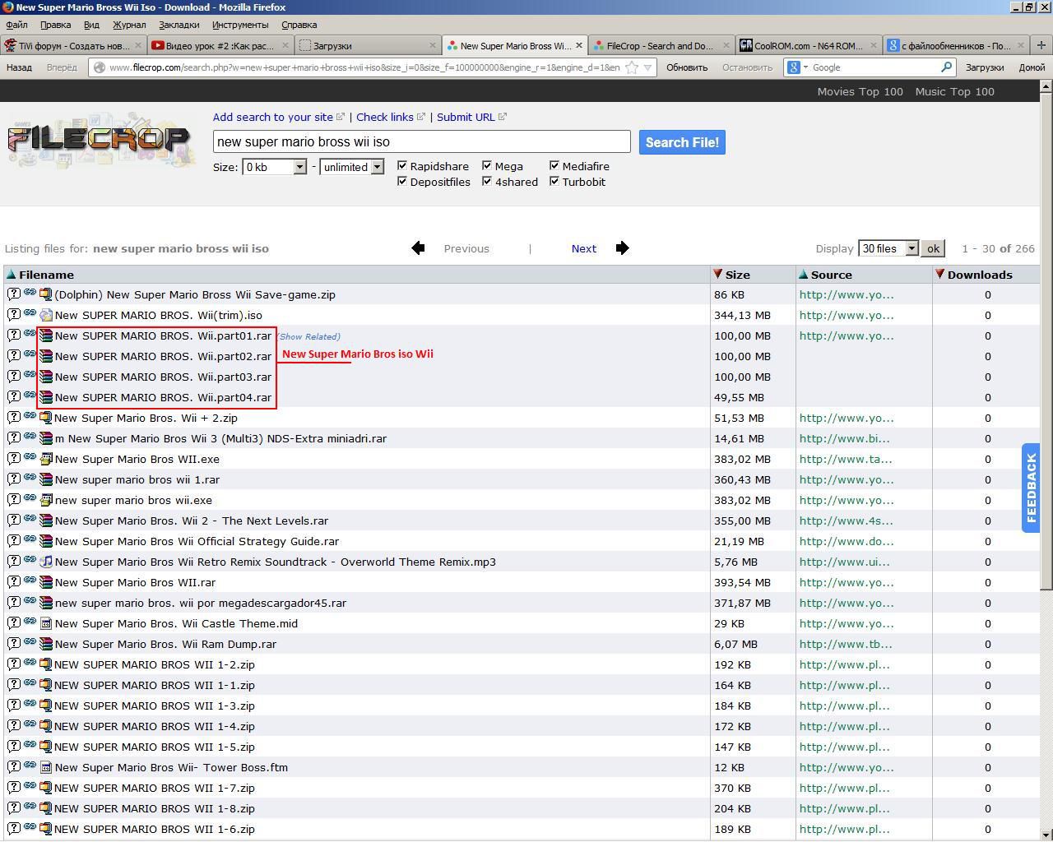The height and width of the screenshot is (842, 1053).
Task: Toggle the Mediafire checkbox
Action: (x=554, y=165)
